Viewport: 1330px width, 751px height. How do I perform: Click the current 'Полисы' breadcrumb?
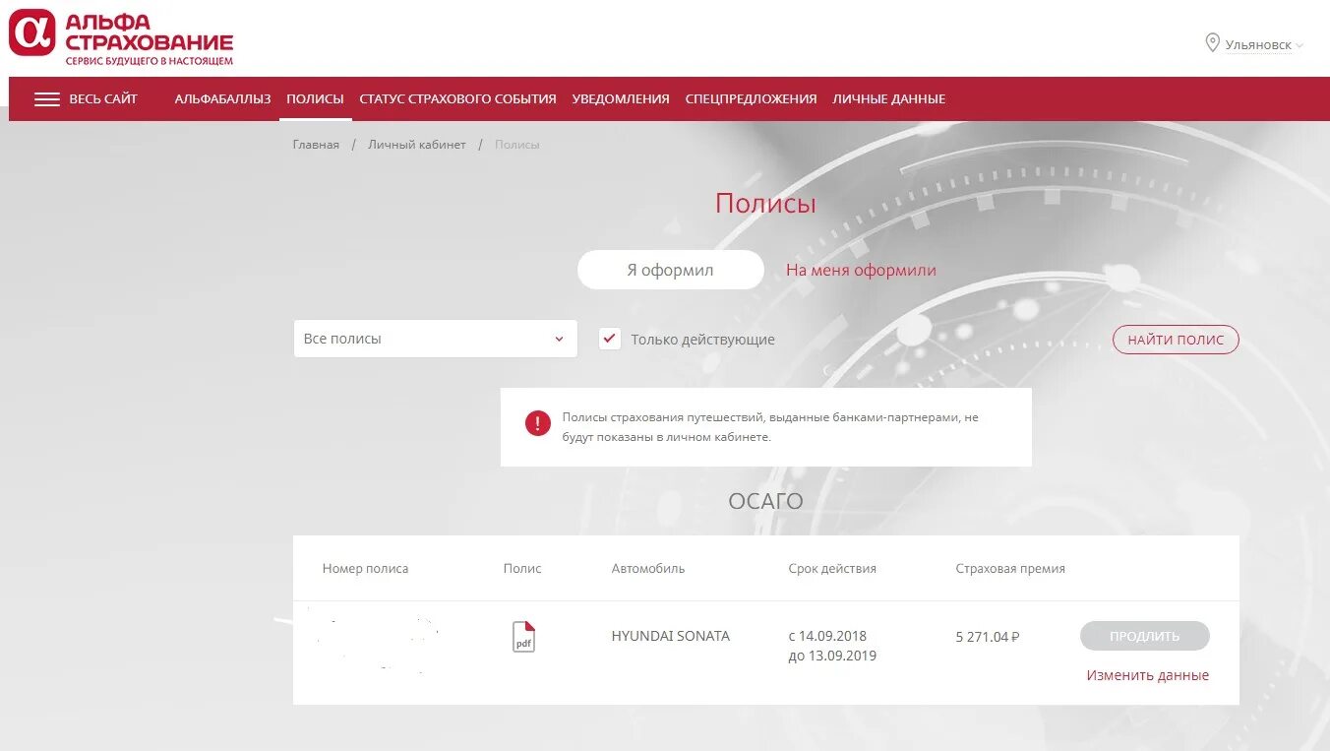(517, 145)
